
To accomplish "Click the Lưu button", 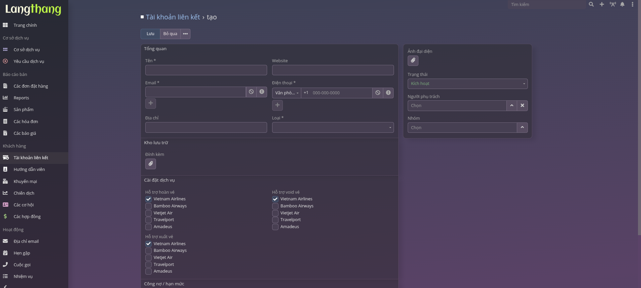I will (x=150, y=34).
